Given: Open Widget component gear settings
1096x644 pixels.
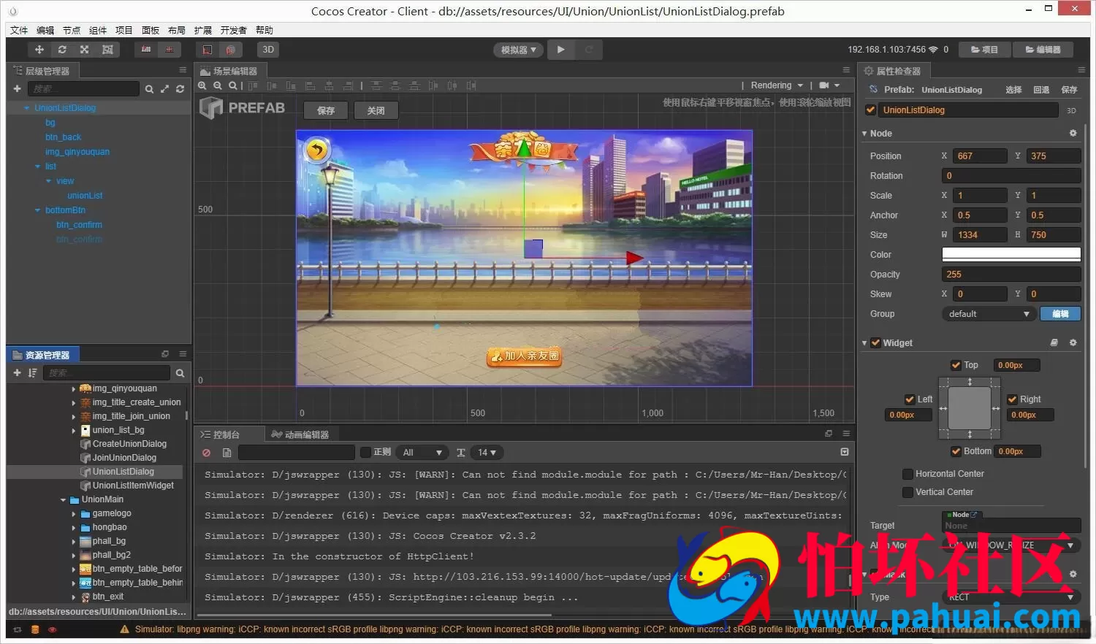Looking at the screenshot, I should tap(1073, 342).
